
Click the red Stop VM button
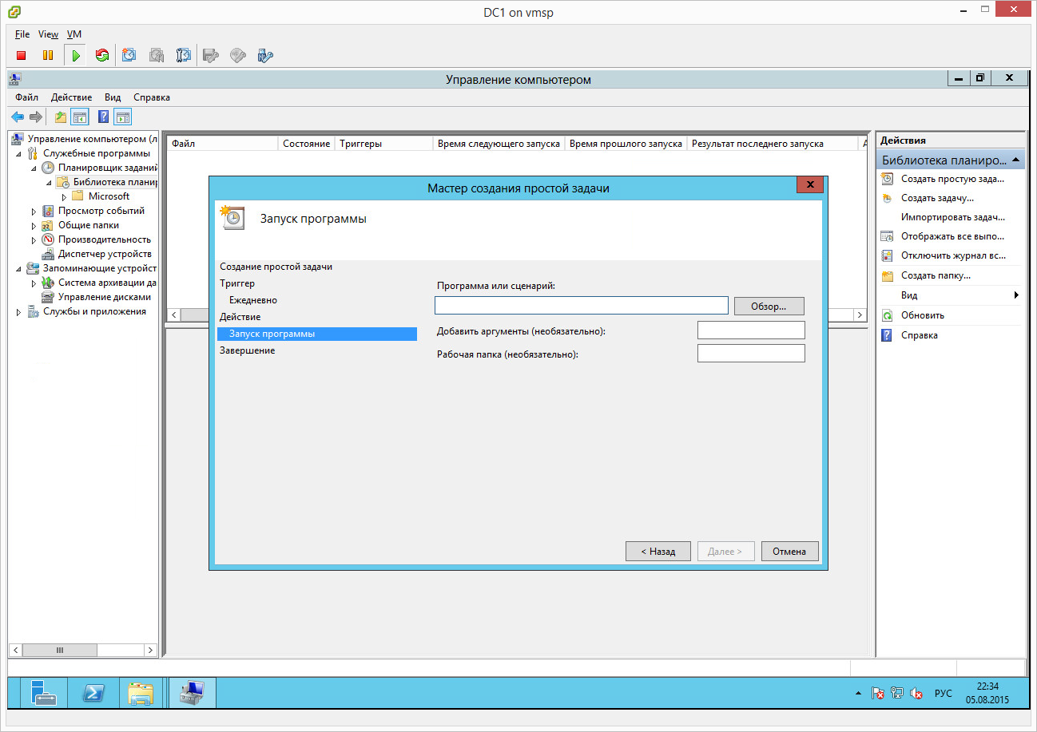coord(22,55)
